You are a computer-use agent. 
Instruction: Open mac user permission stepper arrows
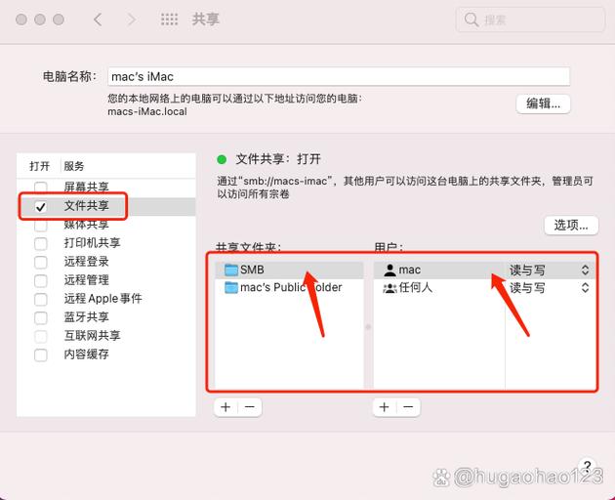[x=585, y=270]
